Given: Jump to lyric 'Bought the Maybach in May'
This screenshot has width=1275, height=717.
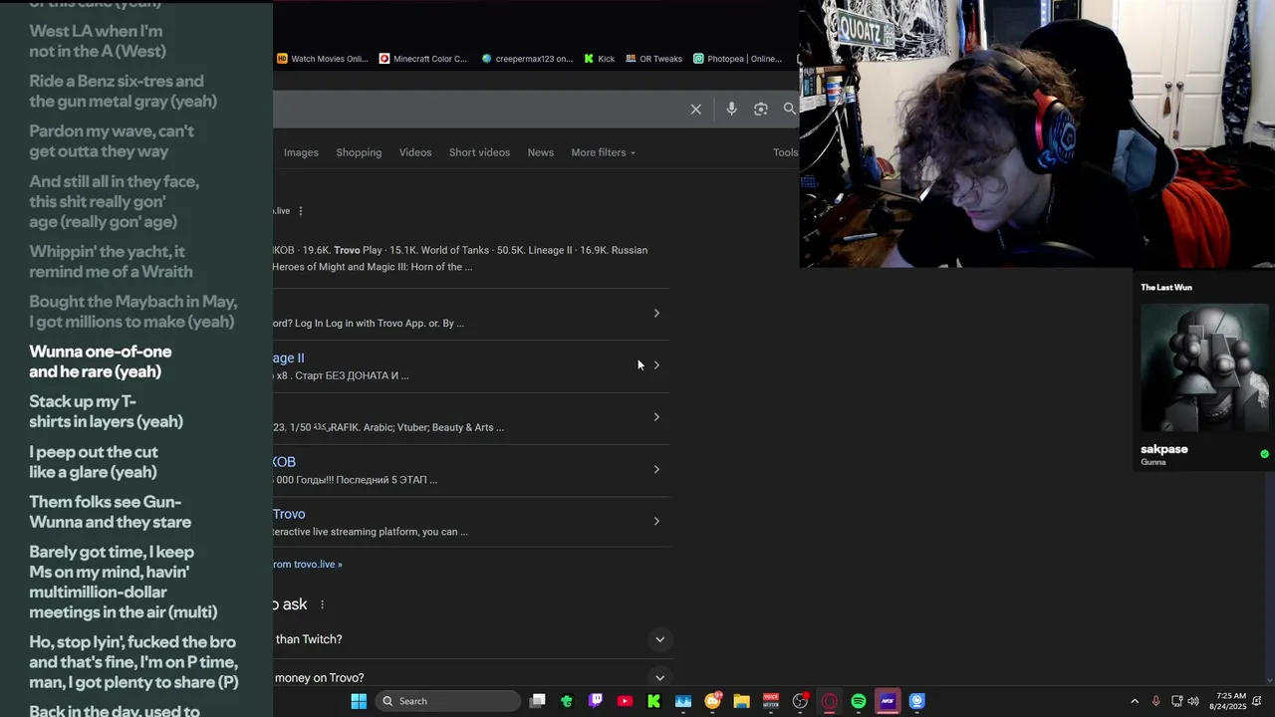Looking at the screenshot, I should pos(133,311).
